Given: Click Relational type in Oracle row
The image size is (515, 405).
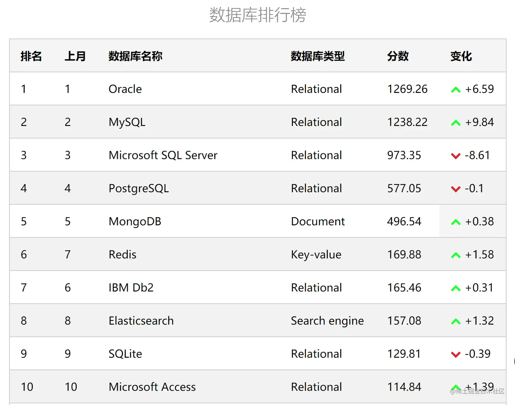Looking at the screenshot, I should (316, 89).
